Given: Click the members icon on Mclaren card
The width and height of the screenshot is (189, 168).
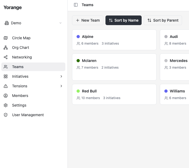Looking at the screenshot, I should pyautogui.click(x=78, y=68).
